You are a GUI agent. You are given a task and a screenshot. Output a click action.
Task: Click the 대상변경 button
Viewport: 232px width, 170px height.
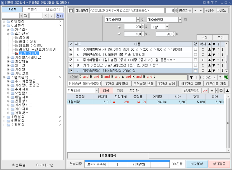pos(82,10)
